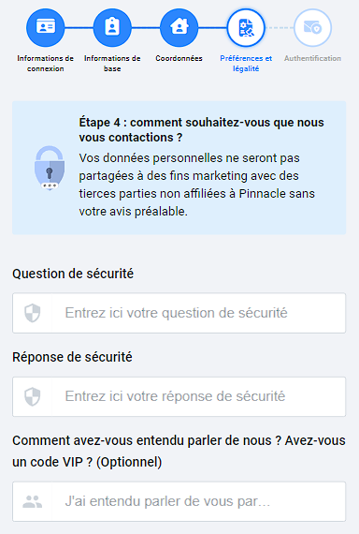Focus the 'Entrez ici votre réponse de sécurité' field
359x534 pixels.
pyautogui.click(x=179, y=396)
